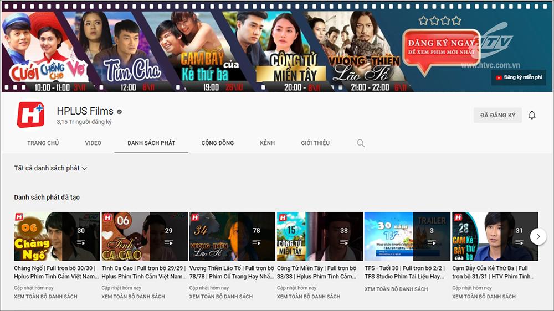Click playlist queue icon on Công Tử Miền Tây thumbnail
Image resolution: width=554 pixels, height=311 pixels.
344,242
